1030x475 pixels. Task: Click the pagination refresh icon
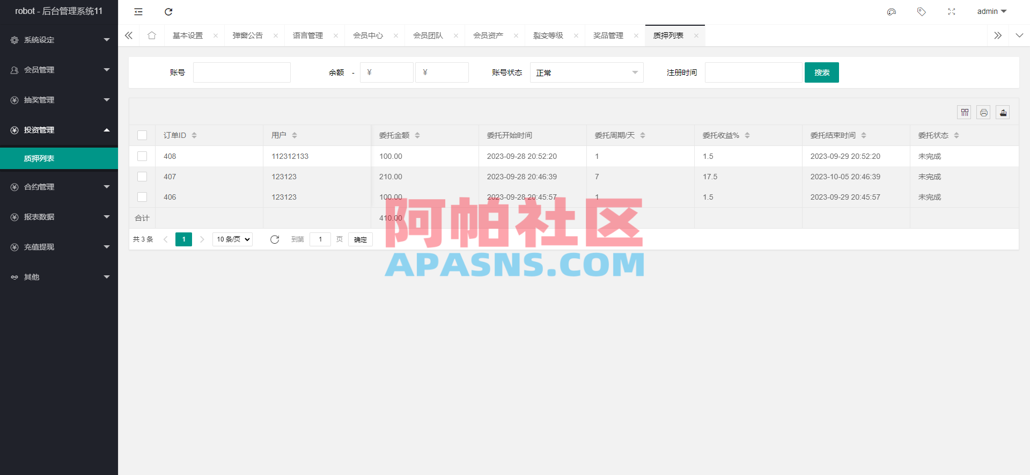(275, 239)
